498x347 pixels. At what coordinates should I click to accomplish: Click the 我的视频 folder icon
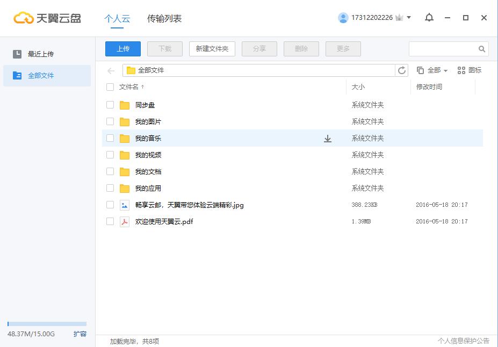(x=125, y=155)
